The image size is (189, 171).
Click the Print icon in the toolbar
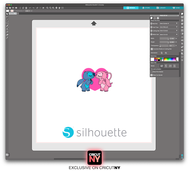tap(16, 8)
